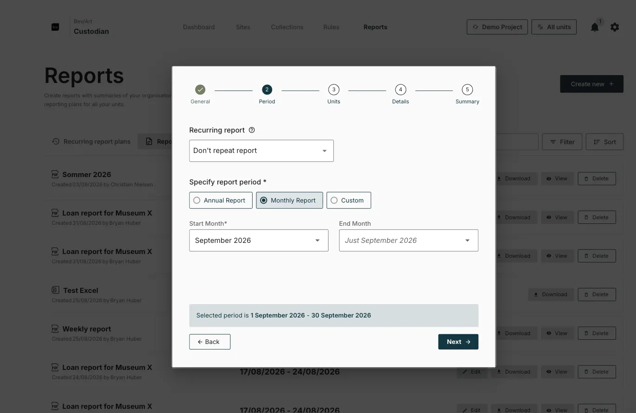Open the Sort options
The width and height of the screenshot is (636, 413).
click(x=604, y=142)
